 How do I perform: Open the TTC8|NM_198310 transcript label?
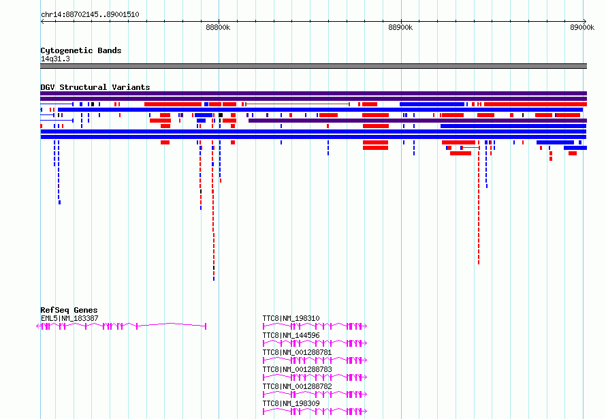291,318
